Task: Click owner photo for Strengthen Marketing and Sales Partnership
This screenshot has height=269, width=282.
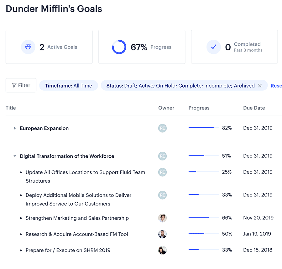Action: [162, 218]
